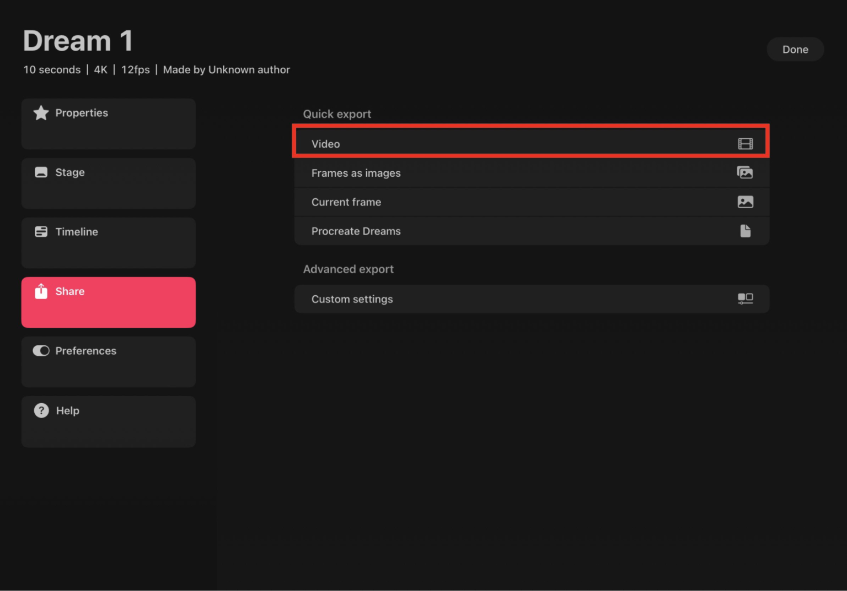Click the Dream 1 project title
The height and width of the screenshot is (591, 847).
[x=78, y=41]
